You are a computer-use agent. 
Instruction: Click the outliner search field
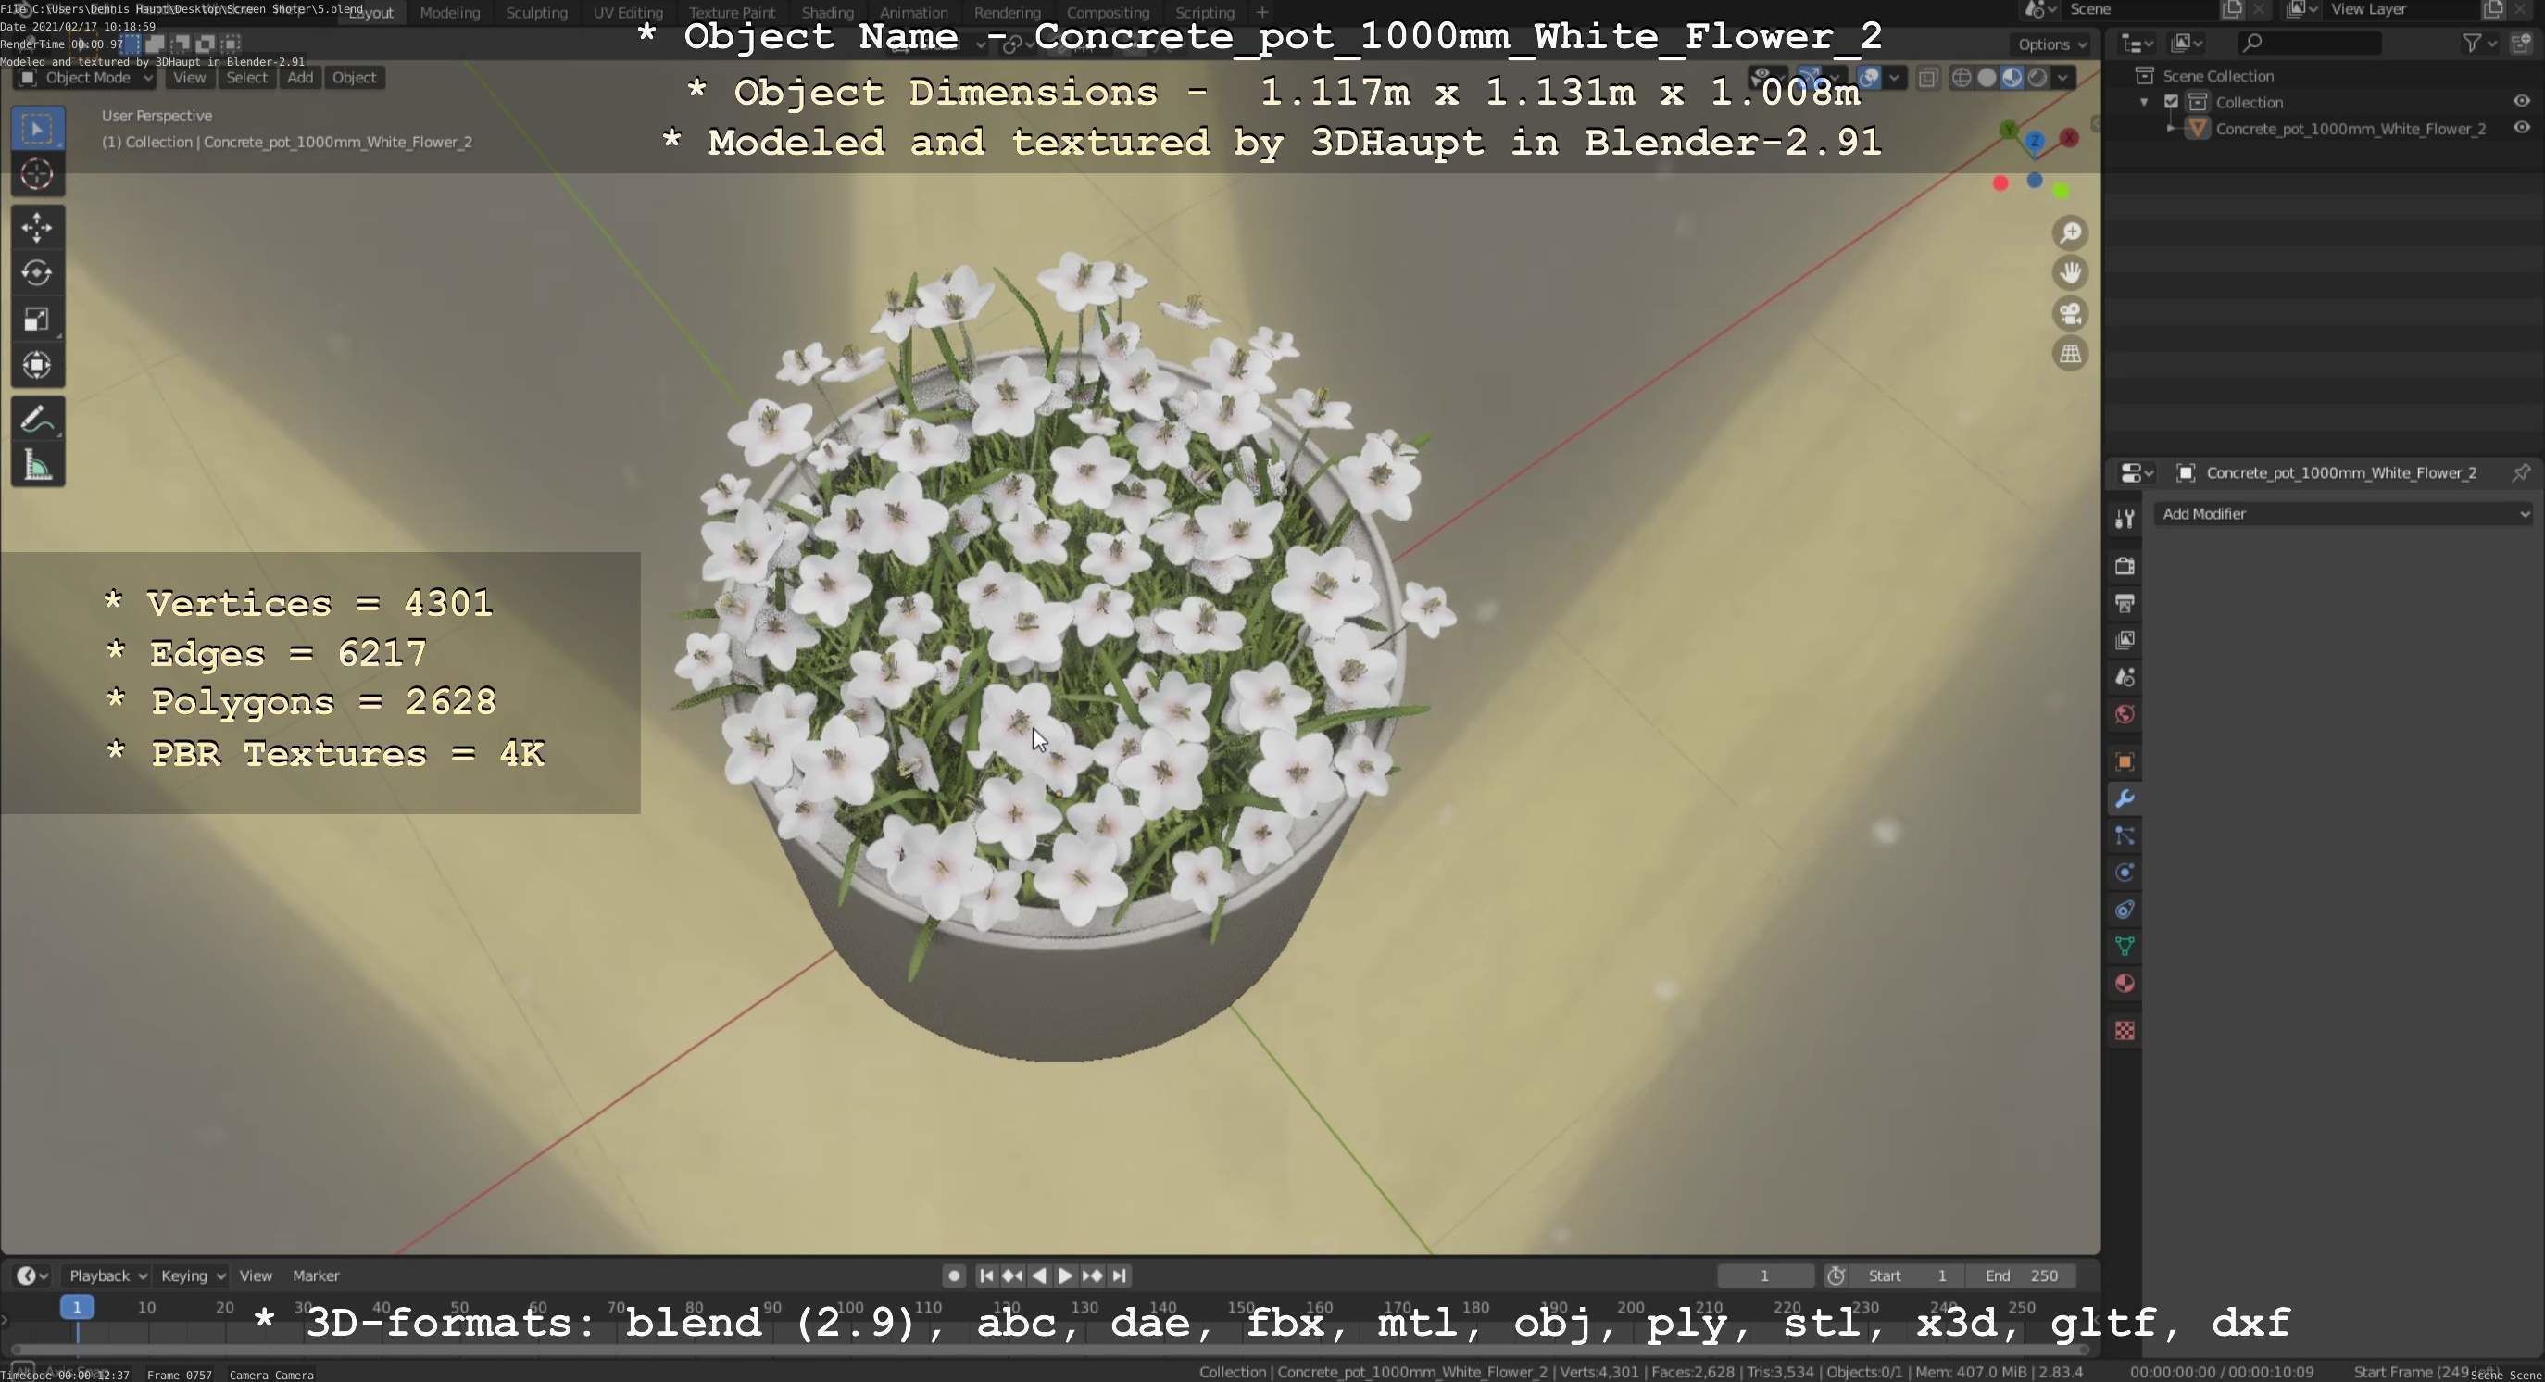(x=2308, y=43)
